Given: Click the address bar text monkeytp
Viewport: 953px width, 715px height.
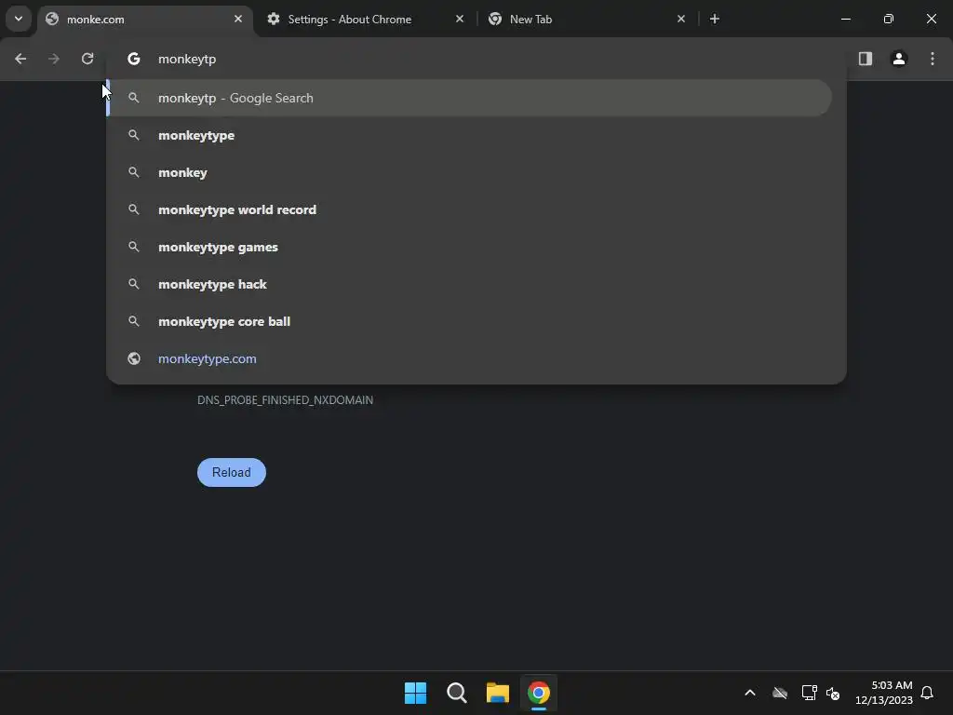Looking at the screenshot, I should [187, 59].
